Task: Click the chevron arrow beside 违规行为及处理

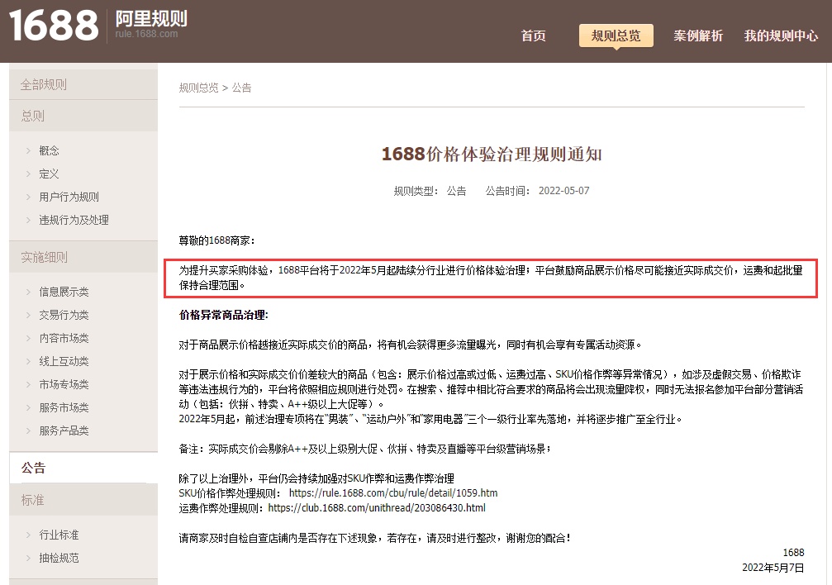Action: coord(28,220)
